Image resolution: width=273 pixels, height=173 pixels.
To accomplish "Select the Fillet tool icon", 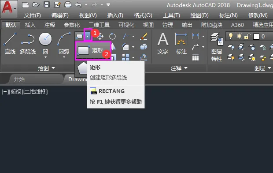I will [125, 47].
